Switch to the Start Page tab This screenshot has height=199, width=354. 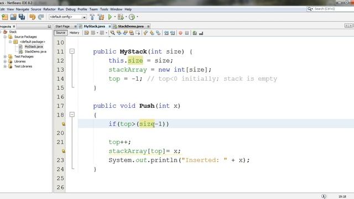point(63,27)
